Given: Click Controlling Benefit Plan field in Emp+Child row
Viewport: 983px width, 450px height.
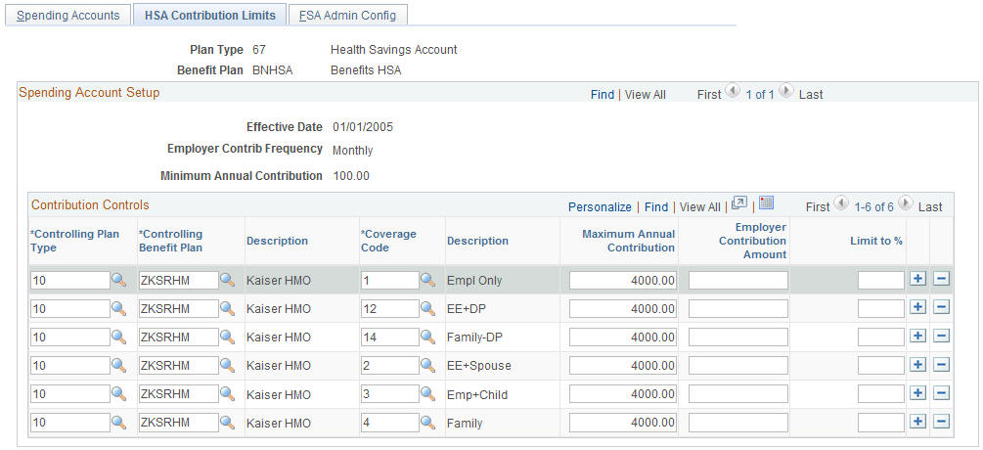Looking at the screenshot, I should [178, 394].
